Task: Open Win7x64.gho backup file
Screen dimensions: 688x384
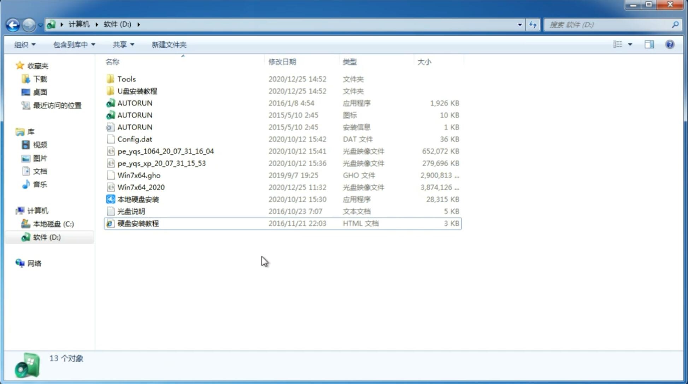Action: click(x=139, y=175)
